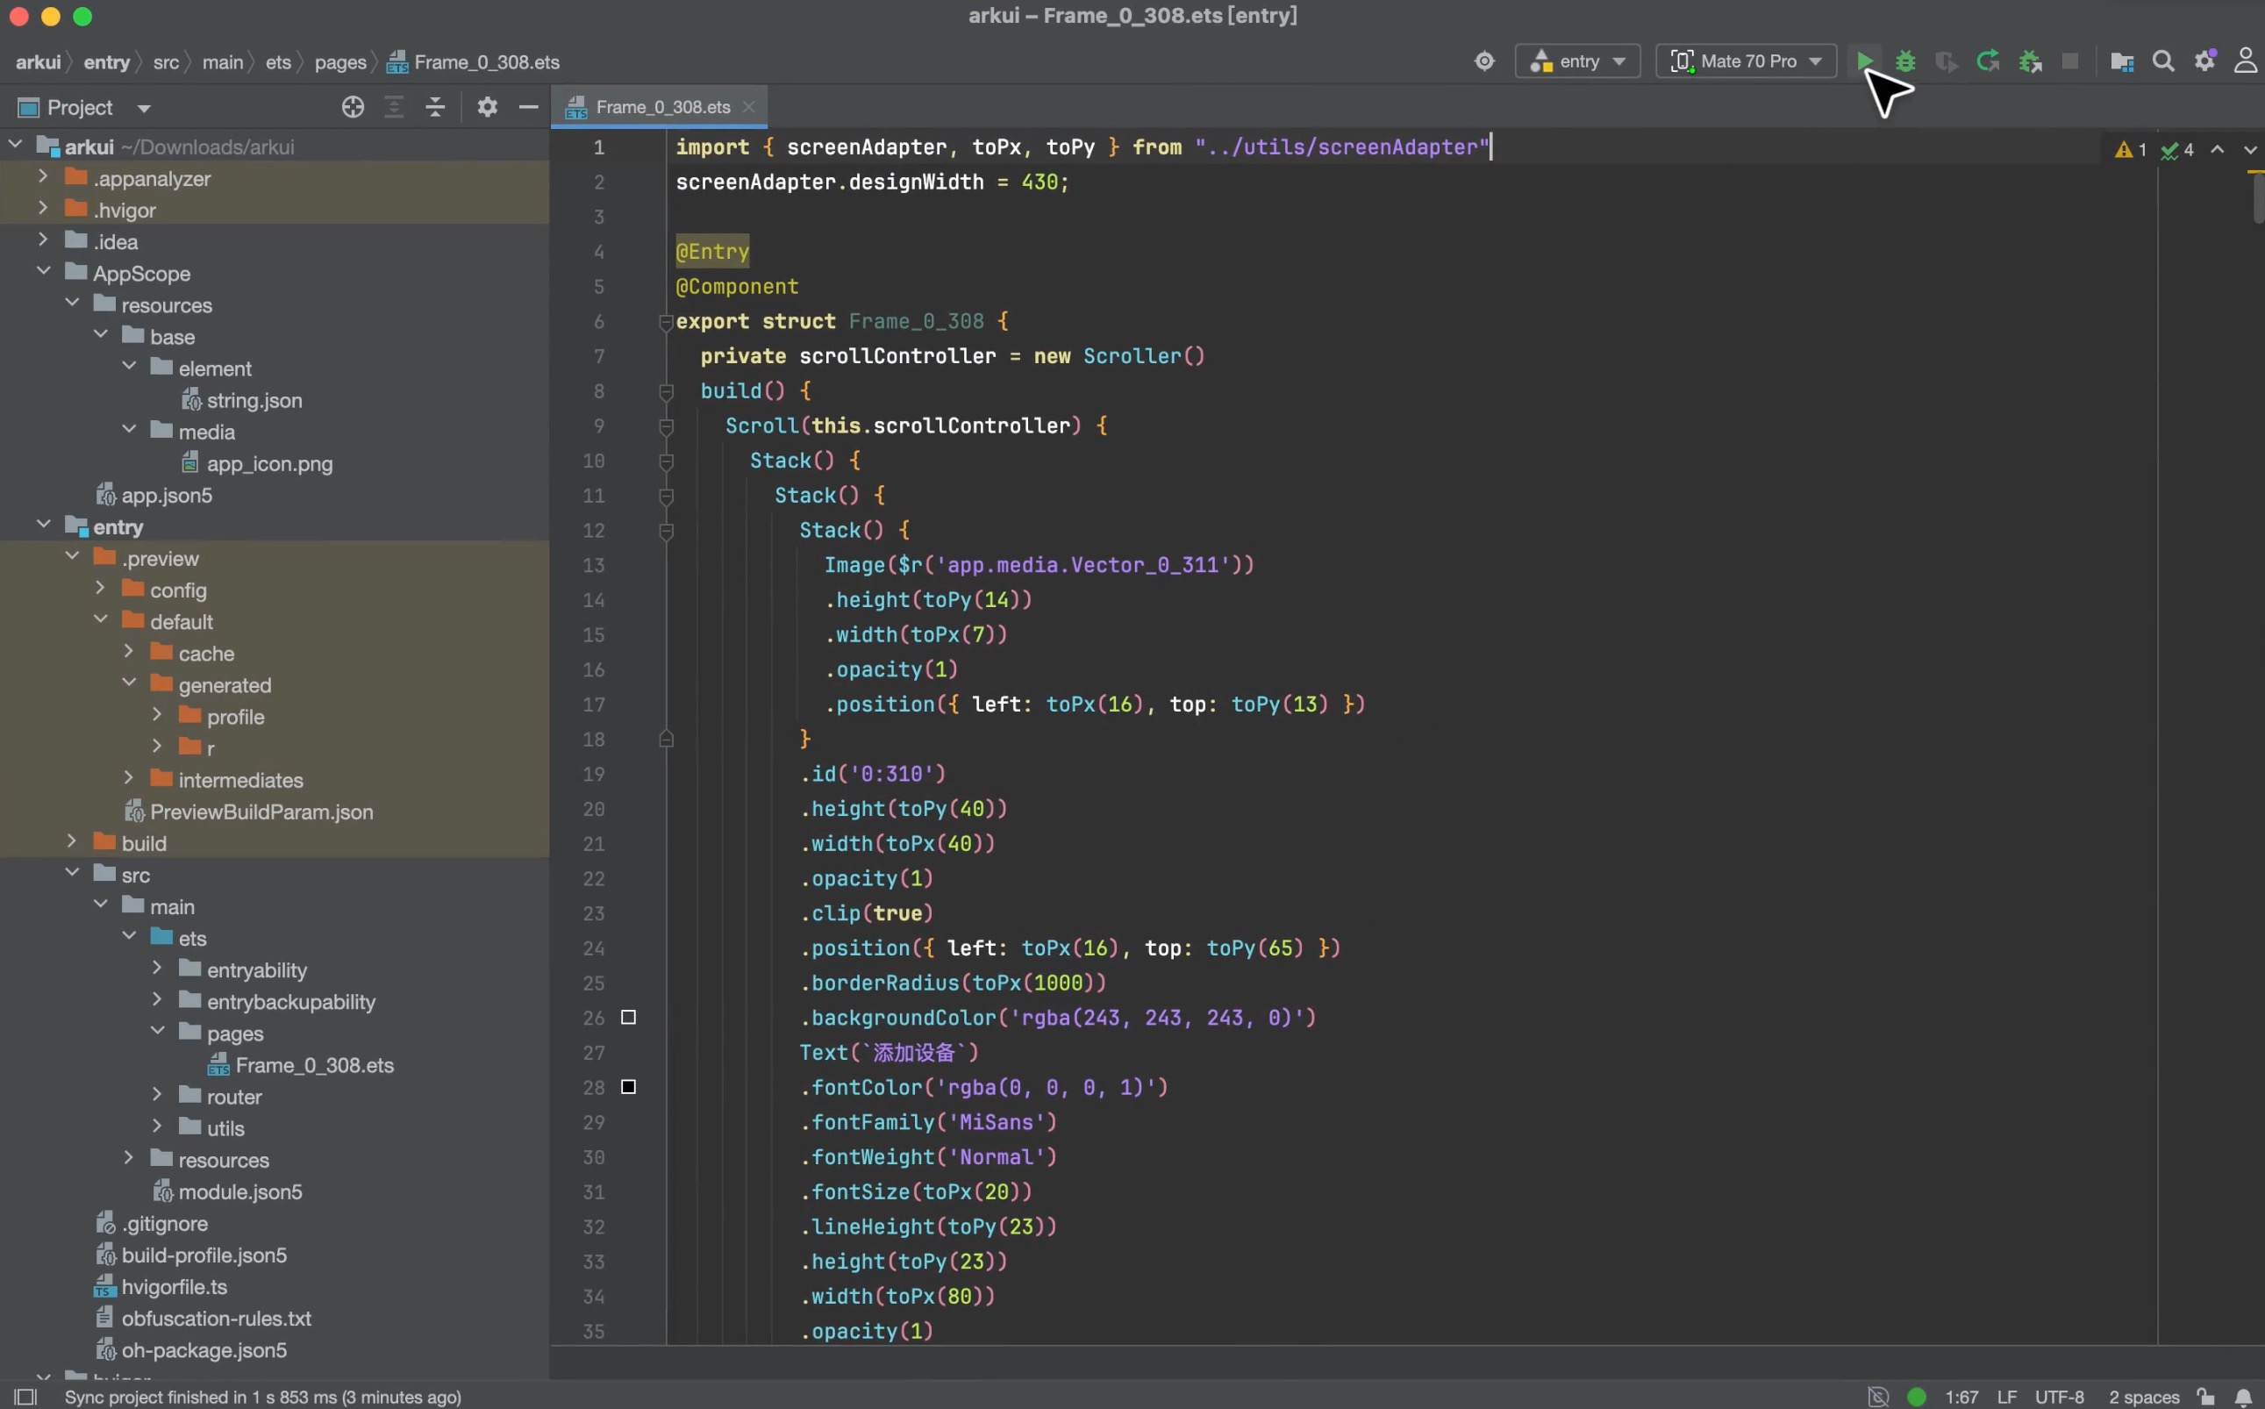Open the Project Structure folder icon
This screenshot has height=1409, width=2265.
(2121, 61)
